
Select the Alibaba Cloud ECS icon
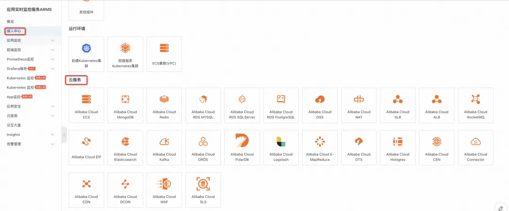(86, 99)
